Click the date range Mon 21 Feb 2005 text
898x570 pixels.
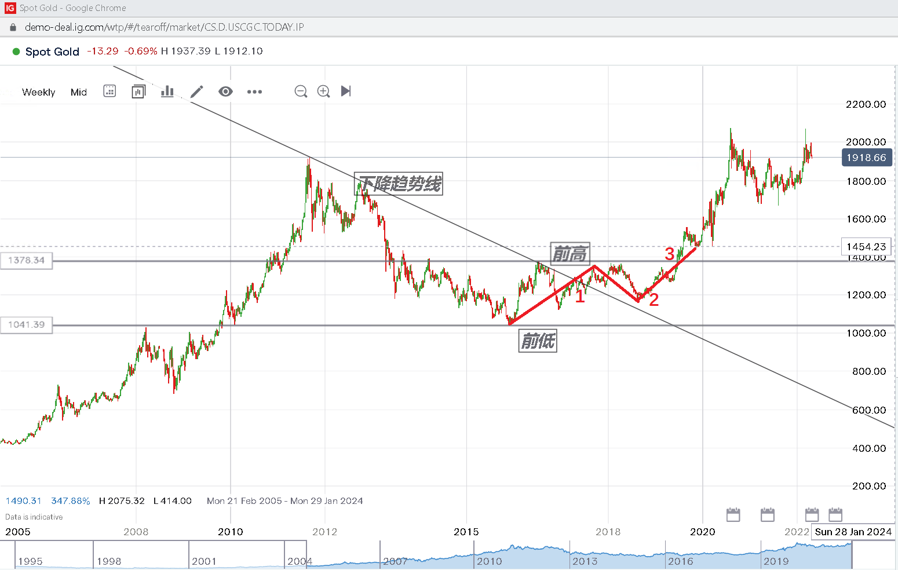tap(244, 501)
